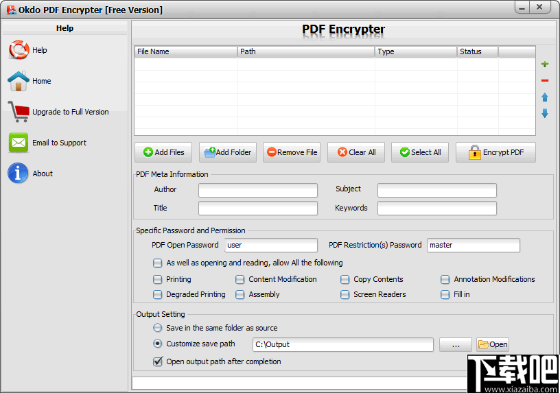Click the Add Files button
Image resolution: width=560 pixels, height=393 pixels.
click(163, 152)
